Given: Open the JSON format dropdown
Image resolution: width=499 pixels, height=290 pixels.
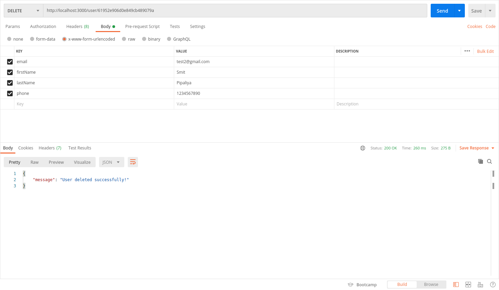Looking at the screenshot, I should click(x=111, y=162).
